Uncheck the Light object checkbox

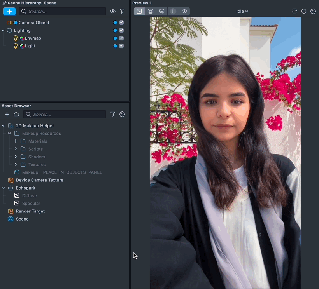[121, 46]
